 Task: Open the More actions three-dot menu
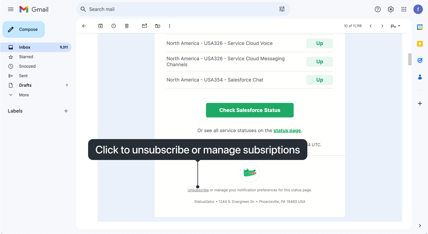(169, 26)
